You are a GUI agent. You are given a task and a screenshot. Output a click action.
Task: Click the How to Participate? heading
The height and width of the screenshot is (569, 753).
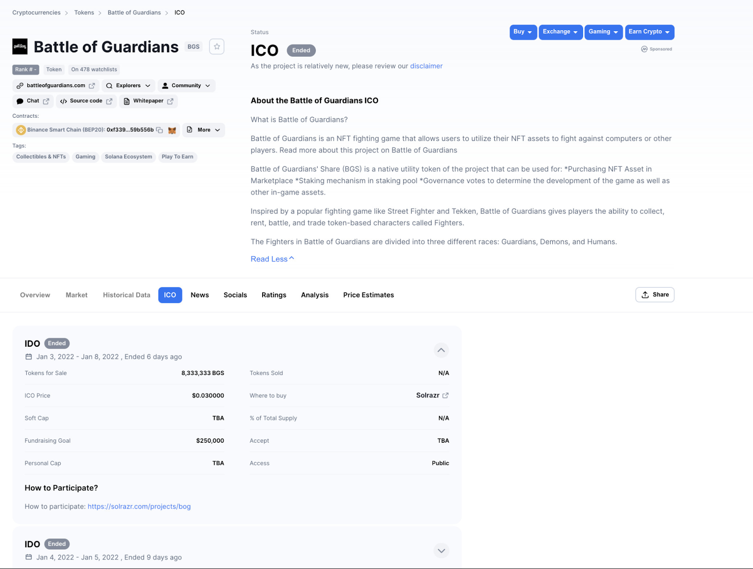coord(61,488)
